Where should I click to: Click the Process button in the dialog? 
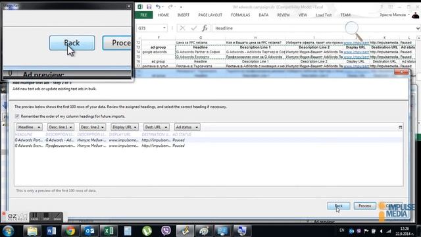click(365, 206)
